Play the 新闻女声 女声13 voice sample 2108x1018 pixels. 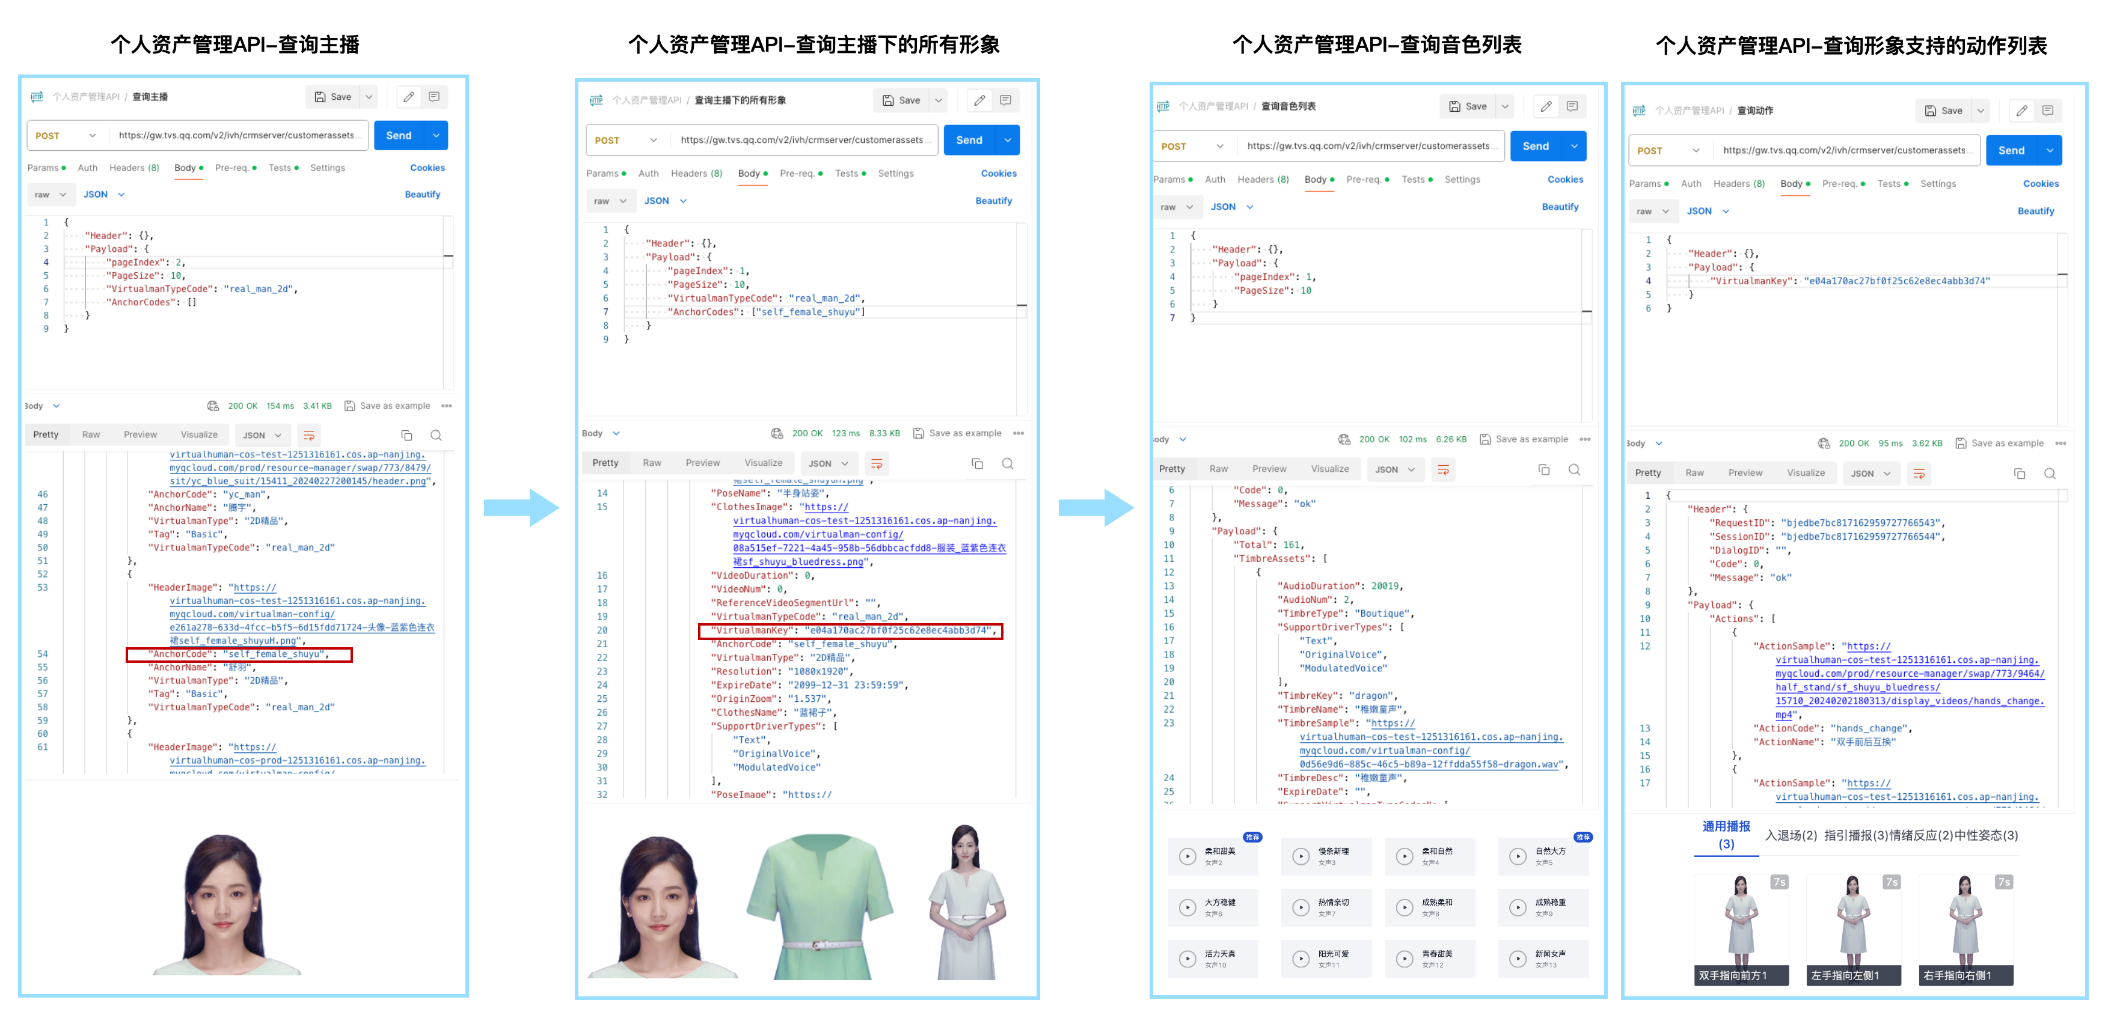pyautogui.click(x=1517, y=959)
